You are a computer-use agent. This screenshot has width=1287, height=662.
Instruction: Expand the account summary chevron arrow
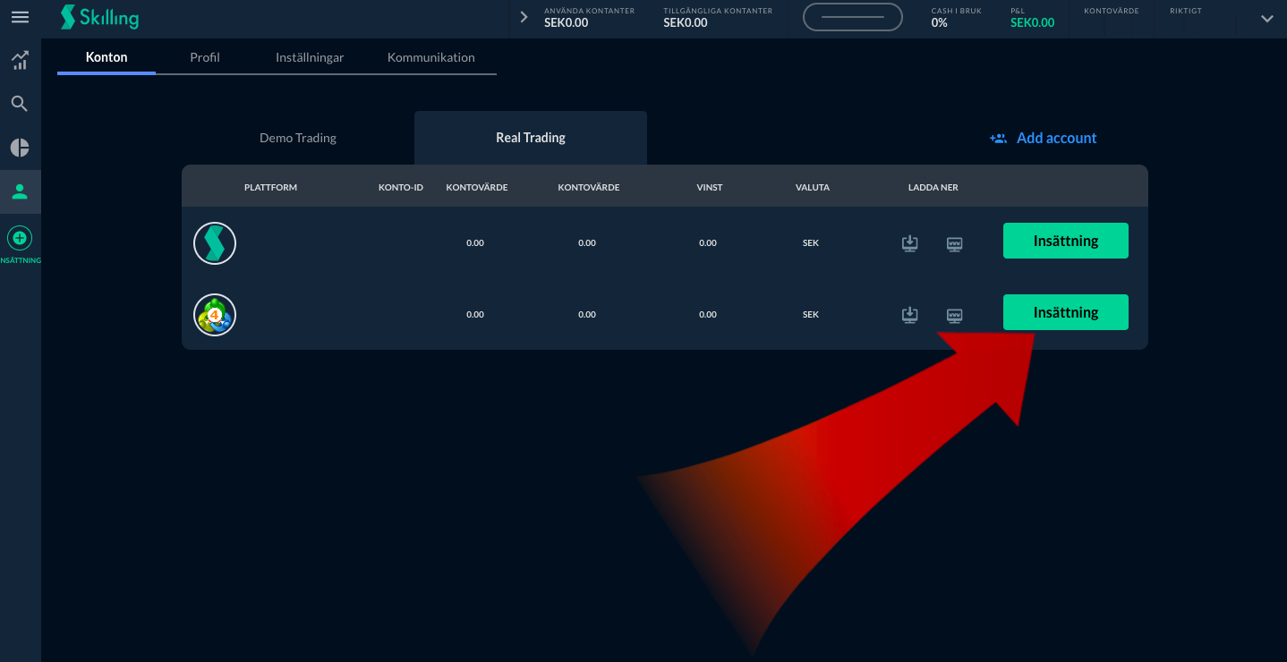click(524, 17)
